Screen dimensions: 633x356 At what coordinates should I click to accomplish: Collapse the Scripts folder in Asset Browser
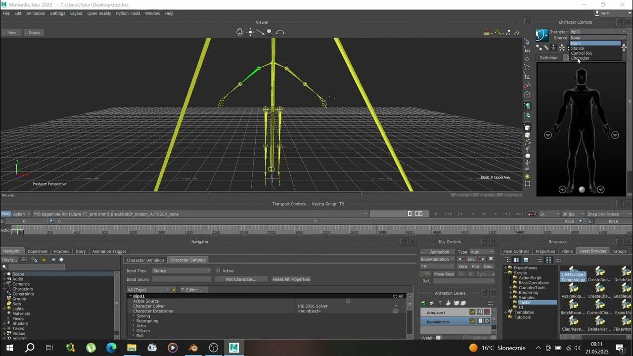pyautogui.click(x=505, y=273)
